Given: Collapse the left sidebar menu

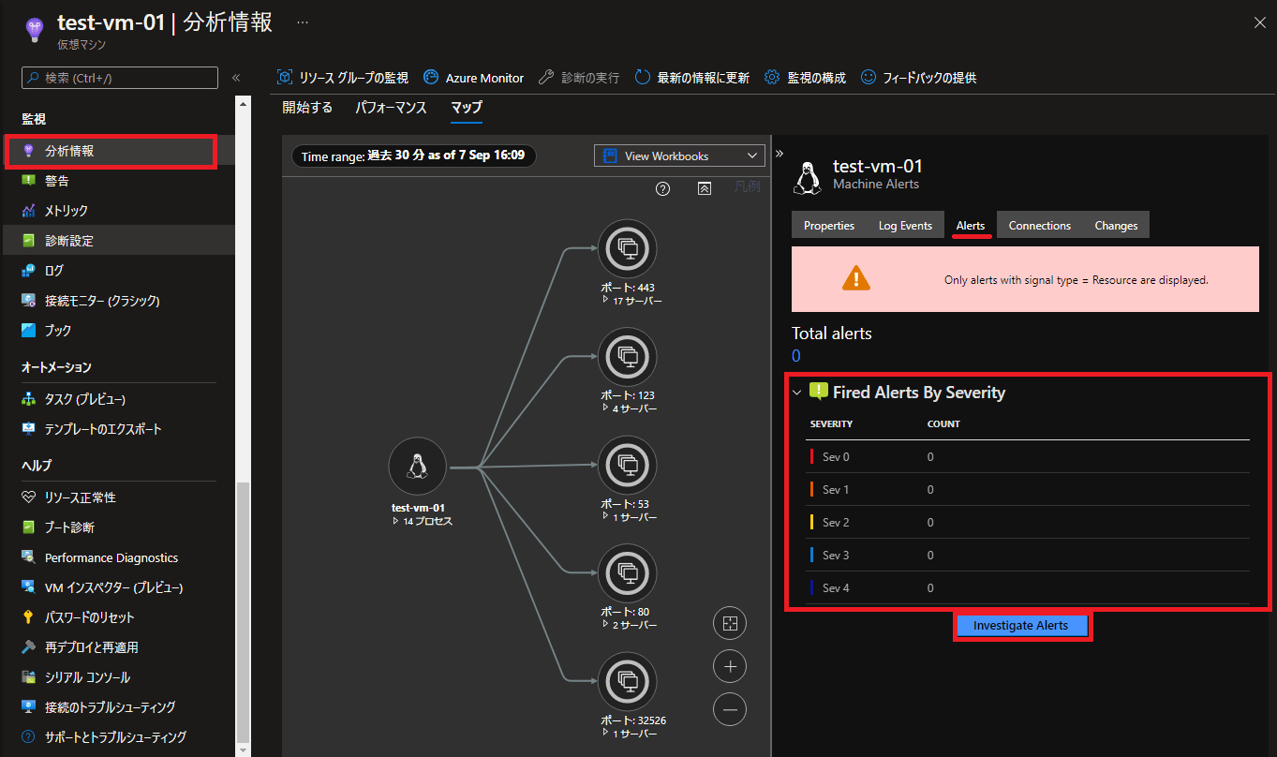Looking at the screenshot, I should (x=236, y=78).
